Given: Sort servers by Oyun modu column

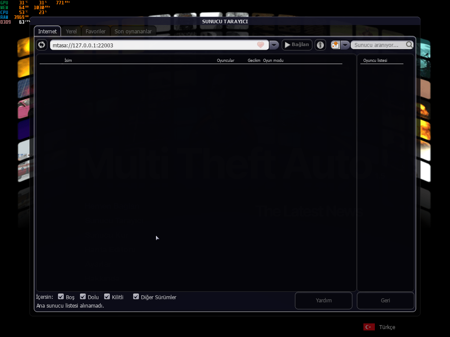Looking at the screenshot, I should click(273, 61).
